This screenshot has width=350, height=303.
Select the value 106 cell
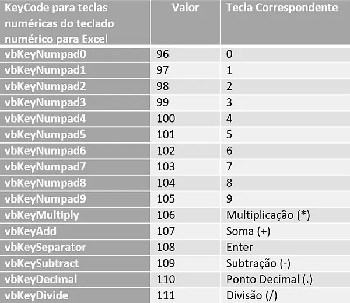tap(165, 215)
